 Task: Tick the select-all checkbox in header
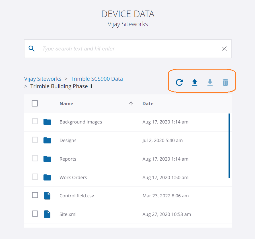(x=35, y=103)
